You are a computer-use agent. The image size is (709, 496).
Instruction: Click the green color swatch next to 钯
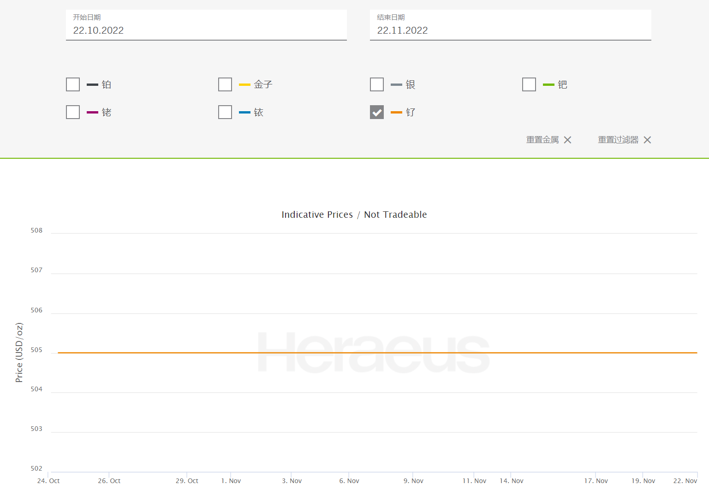pos(548,84)
